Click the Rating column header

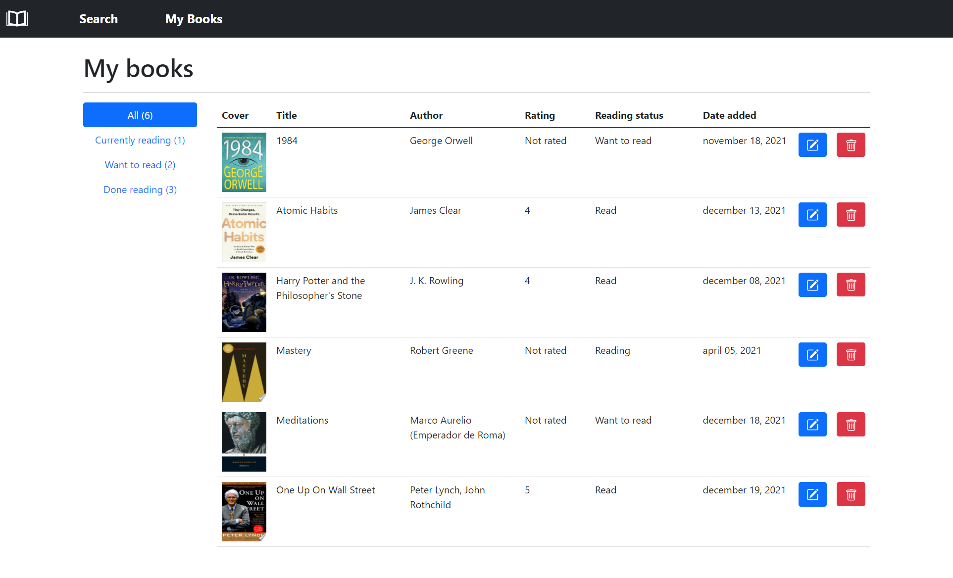coord(540,115)
